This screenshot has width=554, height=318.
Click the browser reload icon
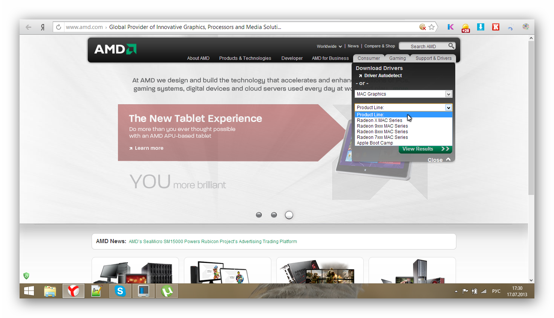[58, 27]
